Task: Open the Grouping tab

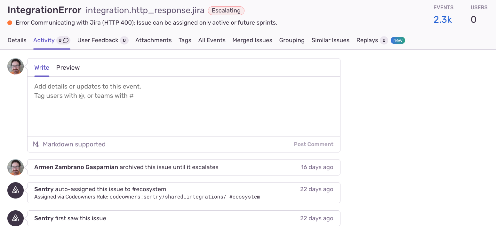Action: (x=292, y=40)
